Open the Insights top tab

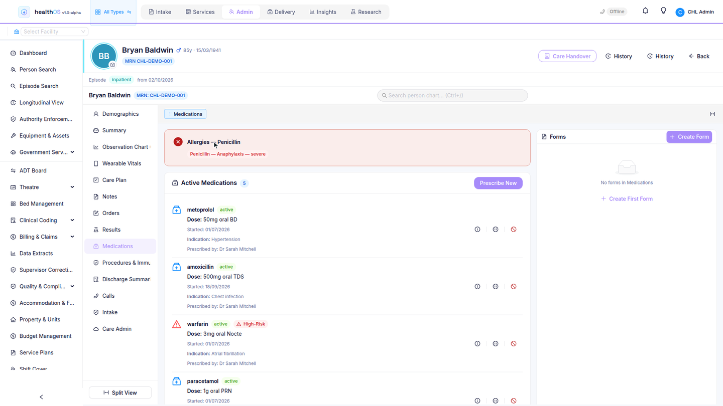pyautogui.click(x=323, y=12)
